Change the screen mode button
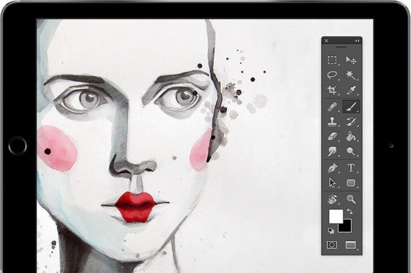Image resolution: width=411 pixels, height=273 pixels. click(x=351, y=245)
